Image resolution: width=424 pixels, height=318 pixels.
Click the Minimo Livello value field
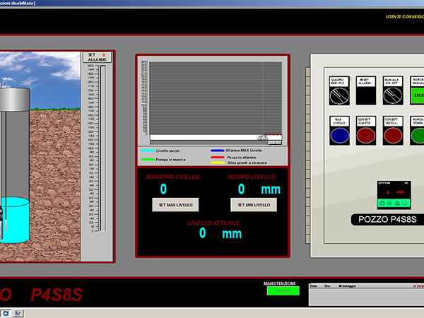242,189
